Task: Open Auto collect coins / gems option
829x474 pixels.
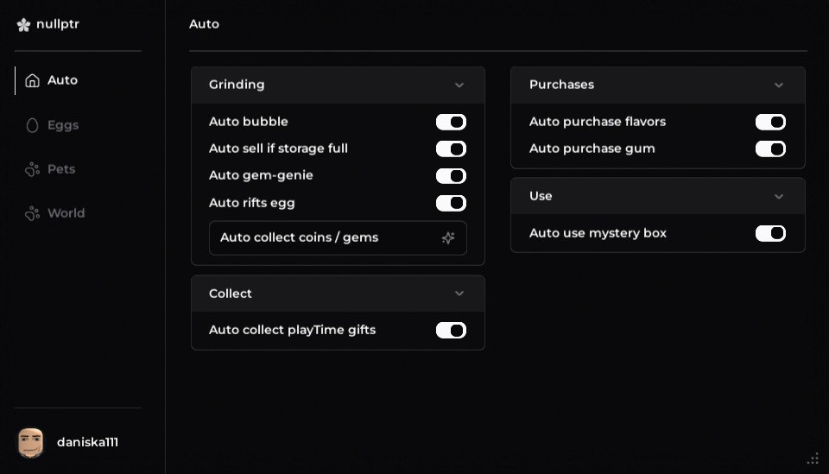Action: [x=299, y=237]
